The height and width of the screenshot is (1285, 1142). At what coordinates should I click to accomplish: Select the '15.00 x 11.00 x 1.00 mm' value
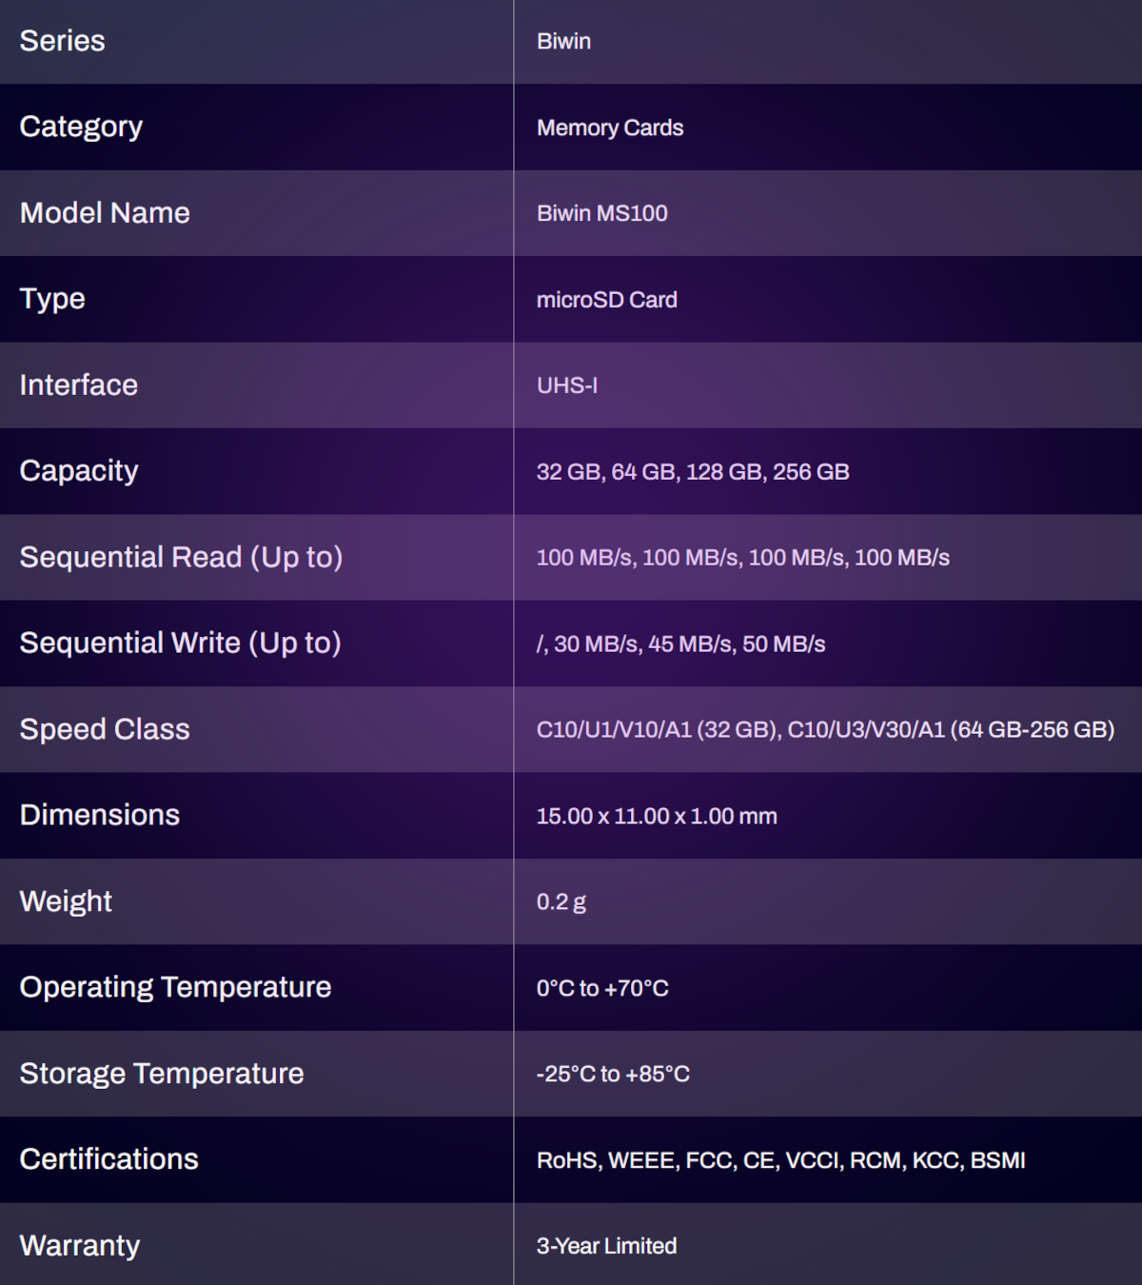[x=657, y=817]
